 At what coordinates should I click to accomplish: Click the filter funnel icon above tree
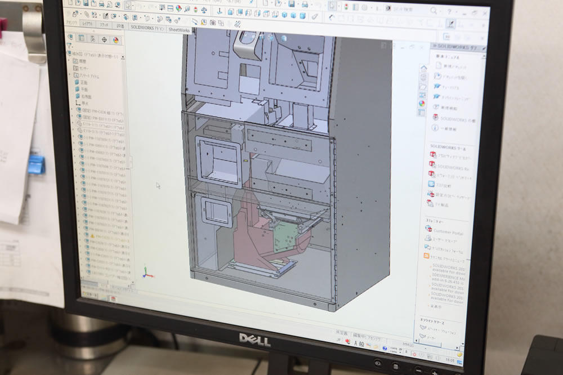(x=69, y=46)
